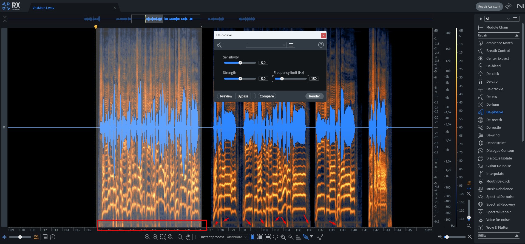Viewport: 525px width, 244px height.
Task: Open the Spectral Repair module
Action: pos(498,212)
